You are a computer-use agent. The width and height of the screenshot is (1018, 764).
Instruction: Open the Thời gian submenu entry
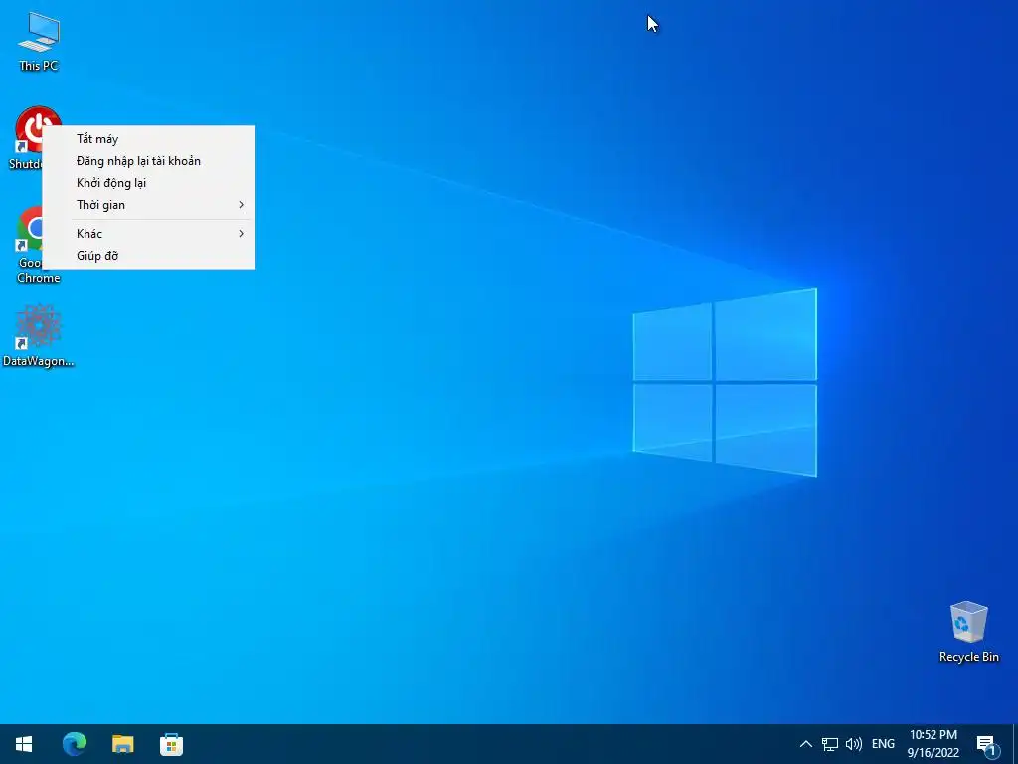point(149,205)
